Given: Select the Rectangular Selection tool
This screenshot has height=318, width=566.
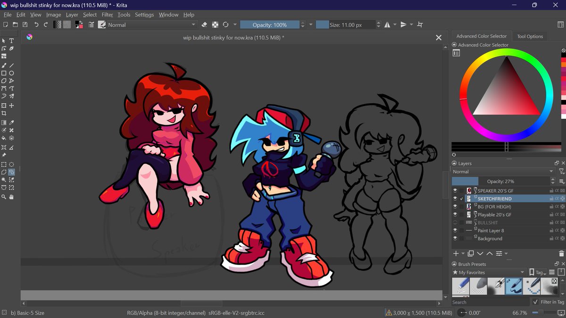Looking at the screenshot, I should point(4,164).
